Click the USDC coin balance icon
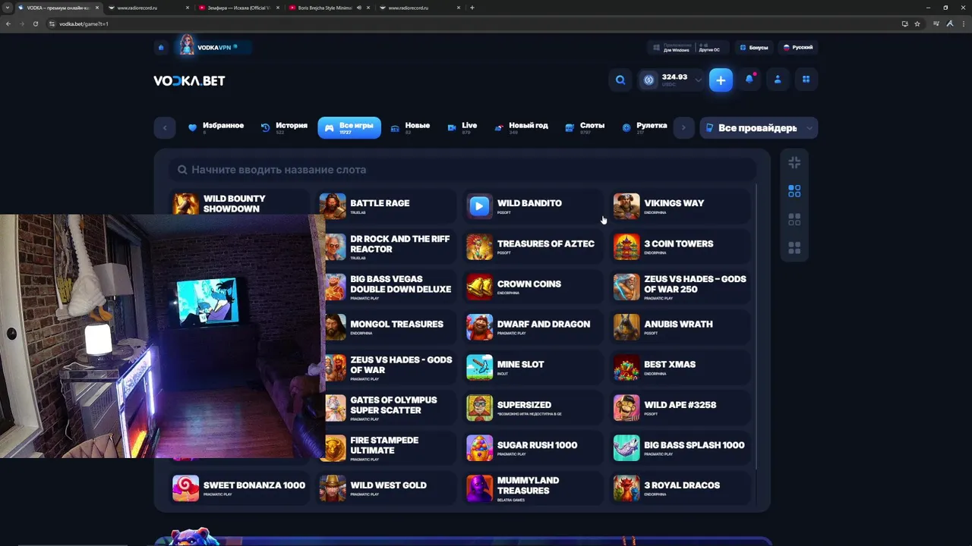Screen dimensions: 972x546 649,80
